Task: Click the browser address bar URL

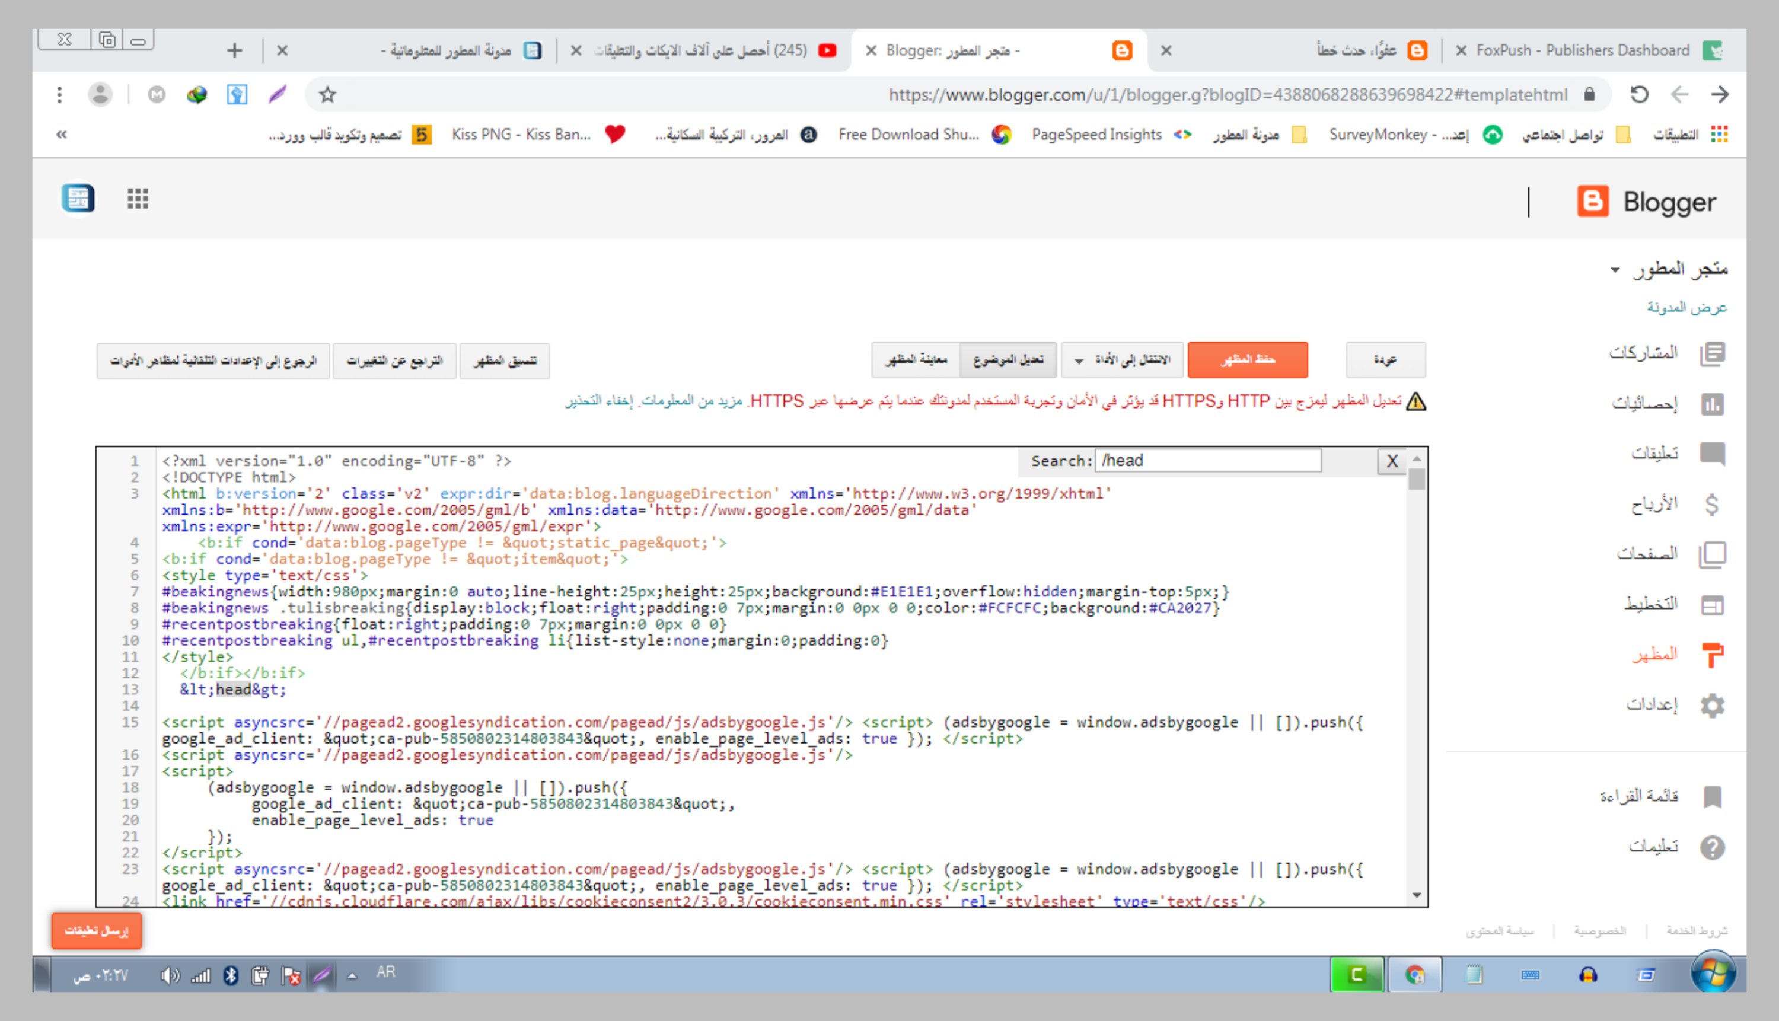Action: pos(1227,95)
